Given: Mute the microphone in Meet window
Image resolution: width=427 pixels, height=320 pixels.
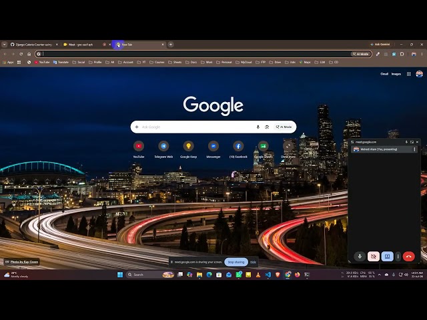Looking at the screenshot, I should pyautogui.click(x=360, y=256).
